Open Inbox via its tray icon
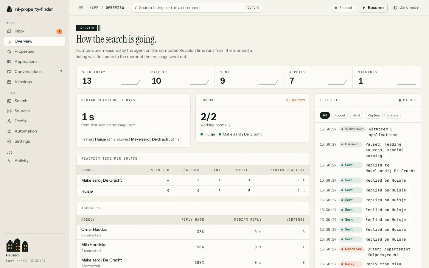The image size is (429, 268). 9,31
